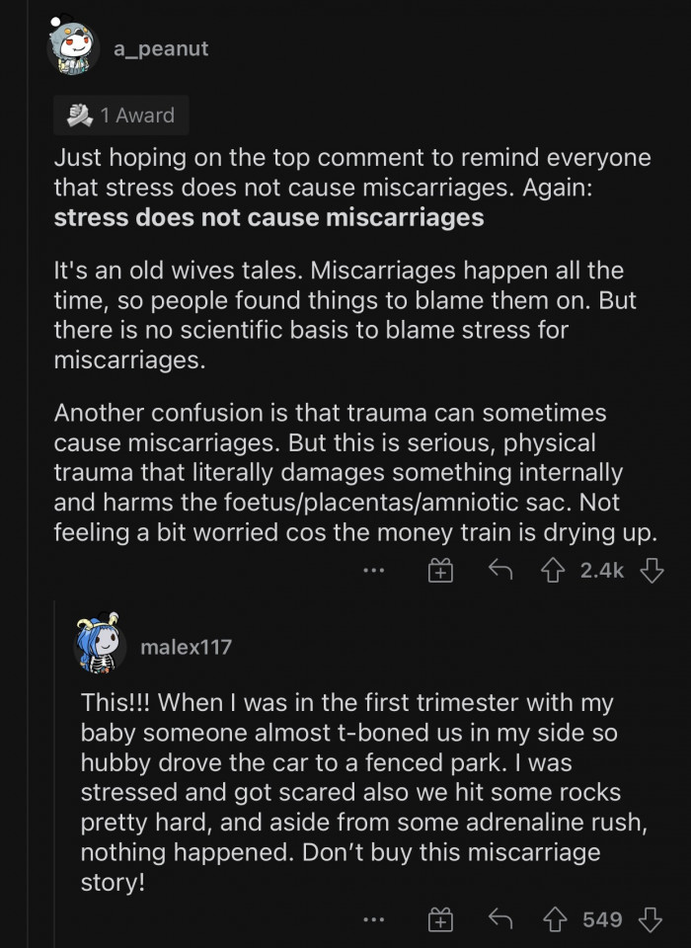Tap the 2.4k vote count
Viewport: 691px width, 948px height.
(x=600, y=570)
